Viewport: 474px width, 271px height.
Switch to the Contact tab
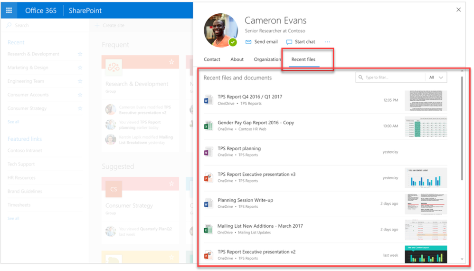point(212,59)
